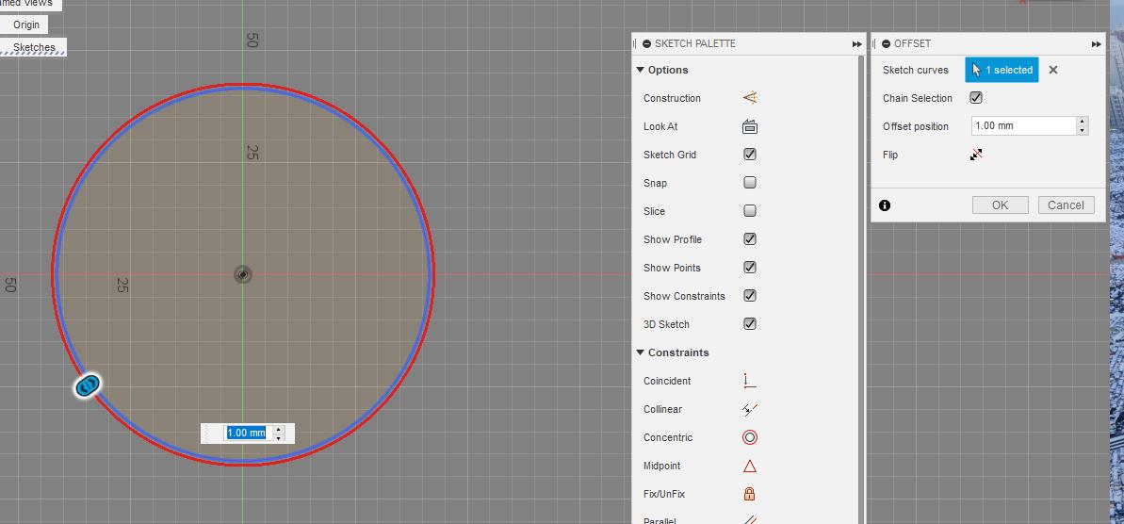This screenshot has height=524, width=1124.
Task: Click the blue offset manipulator handle
Action: [x=87, y=385]
